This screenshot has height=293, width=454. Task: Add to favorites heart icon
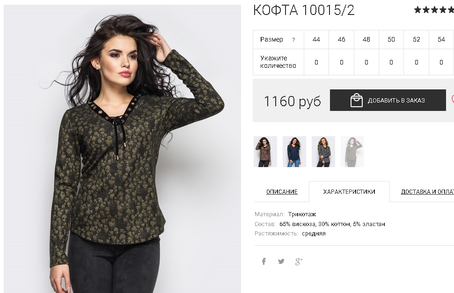point(453,100)
